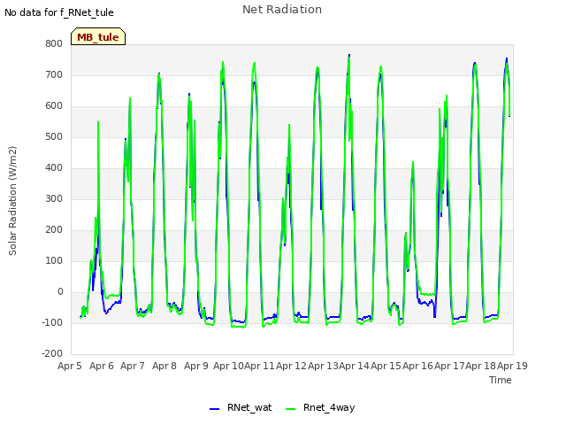Click the 0 y-axis tick label
The width and height of the screenshot is (566, 425).
pos(60,292)
